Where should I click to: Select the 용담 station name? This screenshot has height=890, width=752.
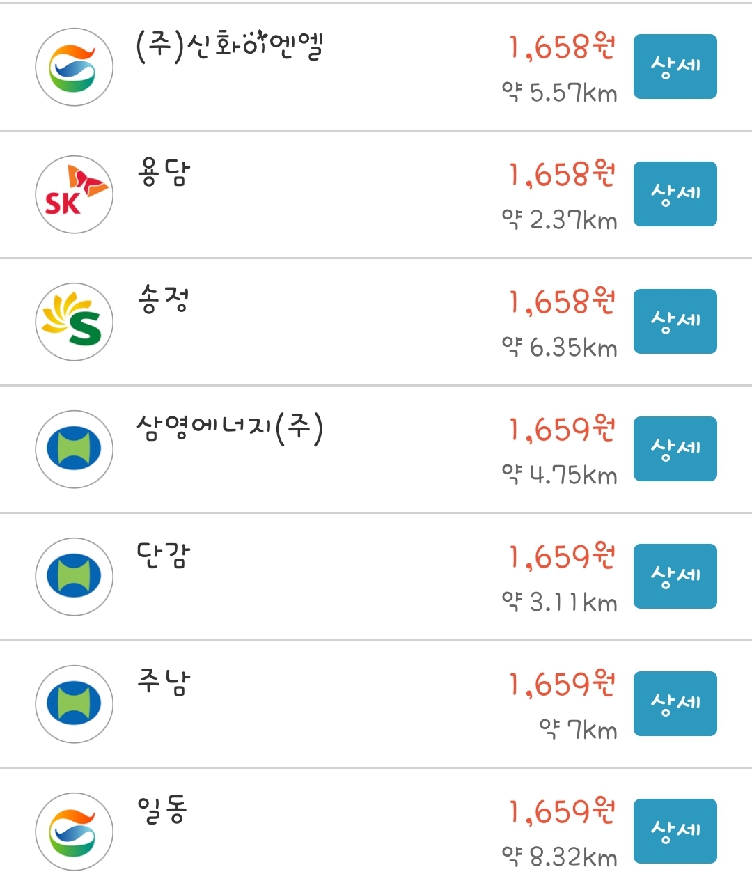(x=164, y=173)
